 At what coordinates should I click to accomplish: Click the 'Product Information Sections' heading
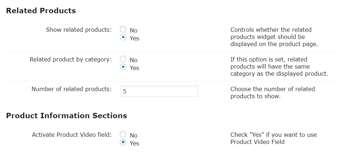66,116
